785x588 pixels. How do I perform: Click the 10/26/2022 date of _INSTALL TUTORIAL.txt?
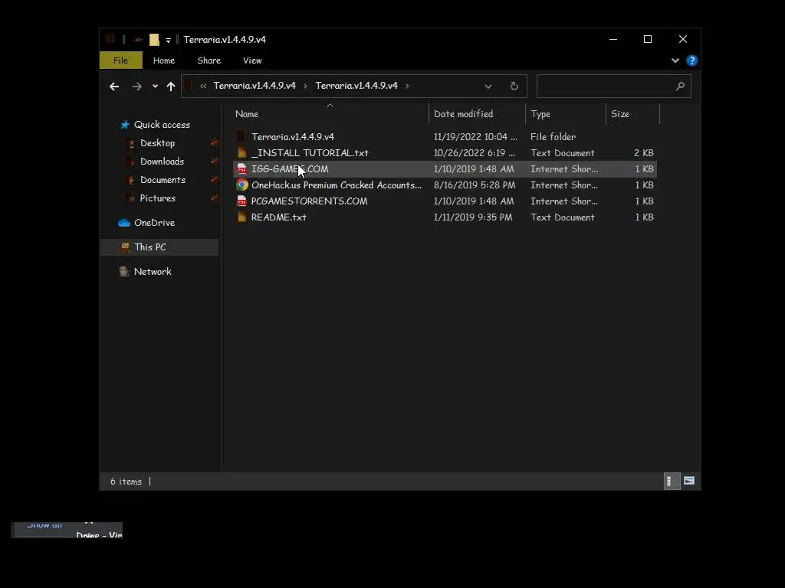coord(475,153)
